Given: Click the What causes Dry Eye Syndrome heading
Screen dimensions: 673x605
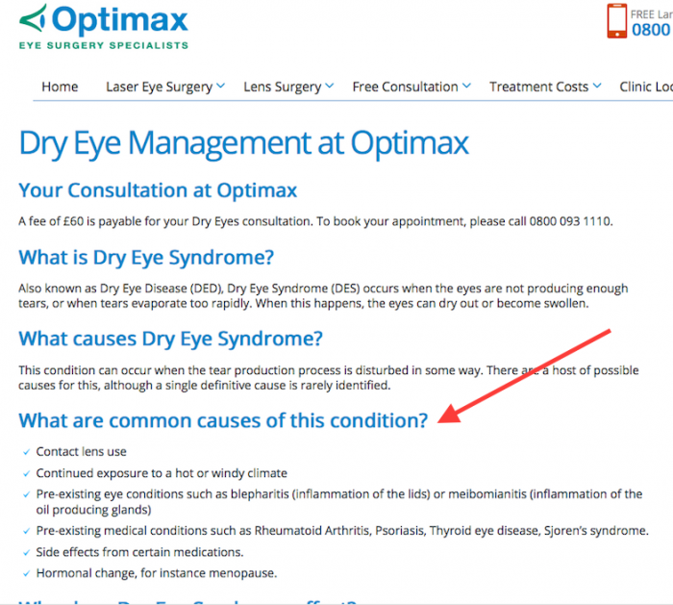Looking at the screenshot, I should pyautogui.click(x=170, y=339).
